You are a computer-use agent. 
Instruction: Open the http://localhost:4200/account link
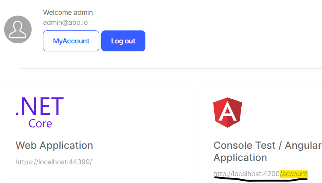[x=260, y=174]
